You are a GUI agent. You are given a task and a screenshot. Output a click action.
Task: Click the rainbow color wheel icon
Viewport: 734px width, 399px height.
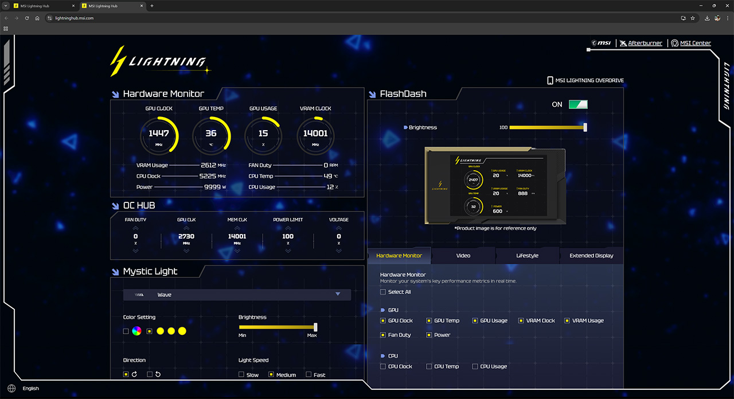[136, 331]
